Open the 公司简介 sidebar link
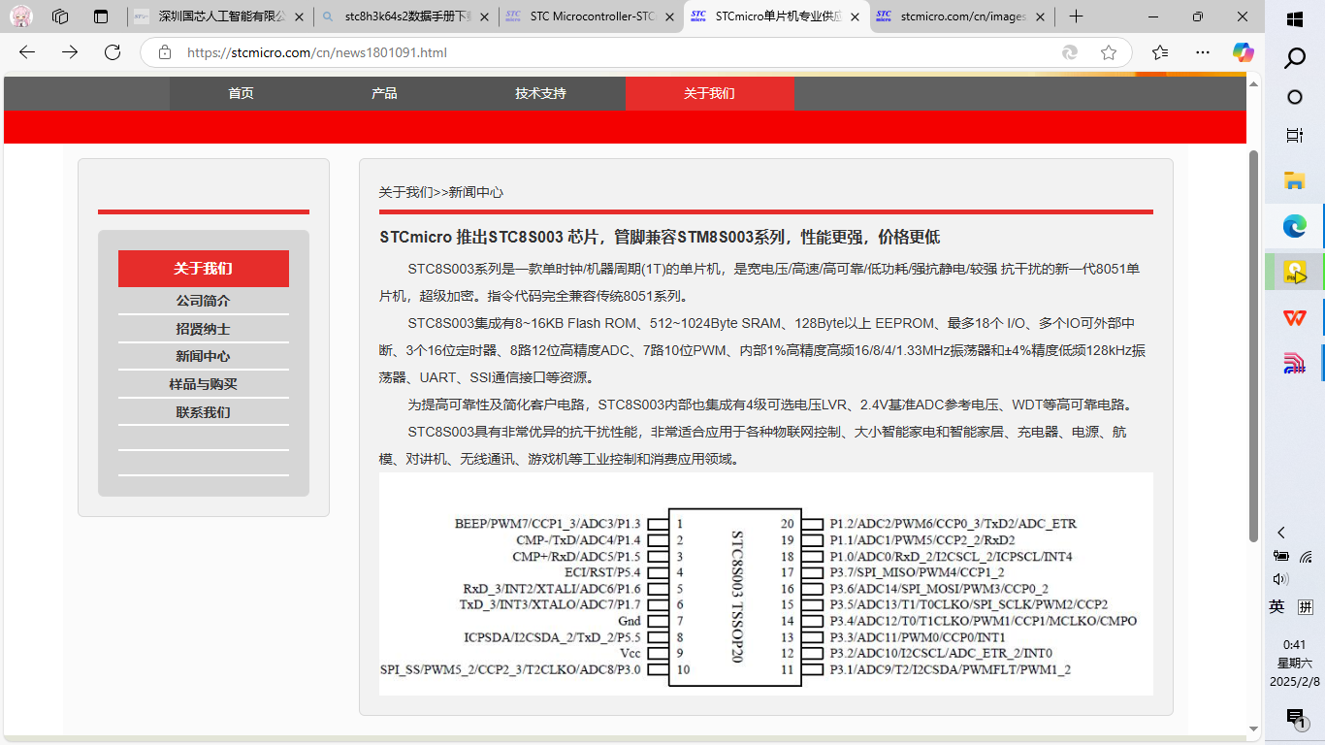Screen dimensions: 1325x745 204,301
